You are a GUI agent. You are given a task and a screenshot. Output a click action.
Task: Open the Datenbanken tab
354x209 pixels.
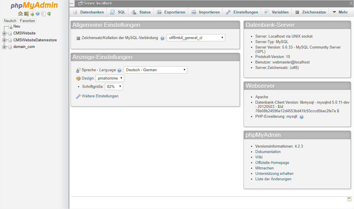[88, 12]
